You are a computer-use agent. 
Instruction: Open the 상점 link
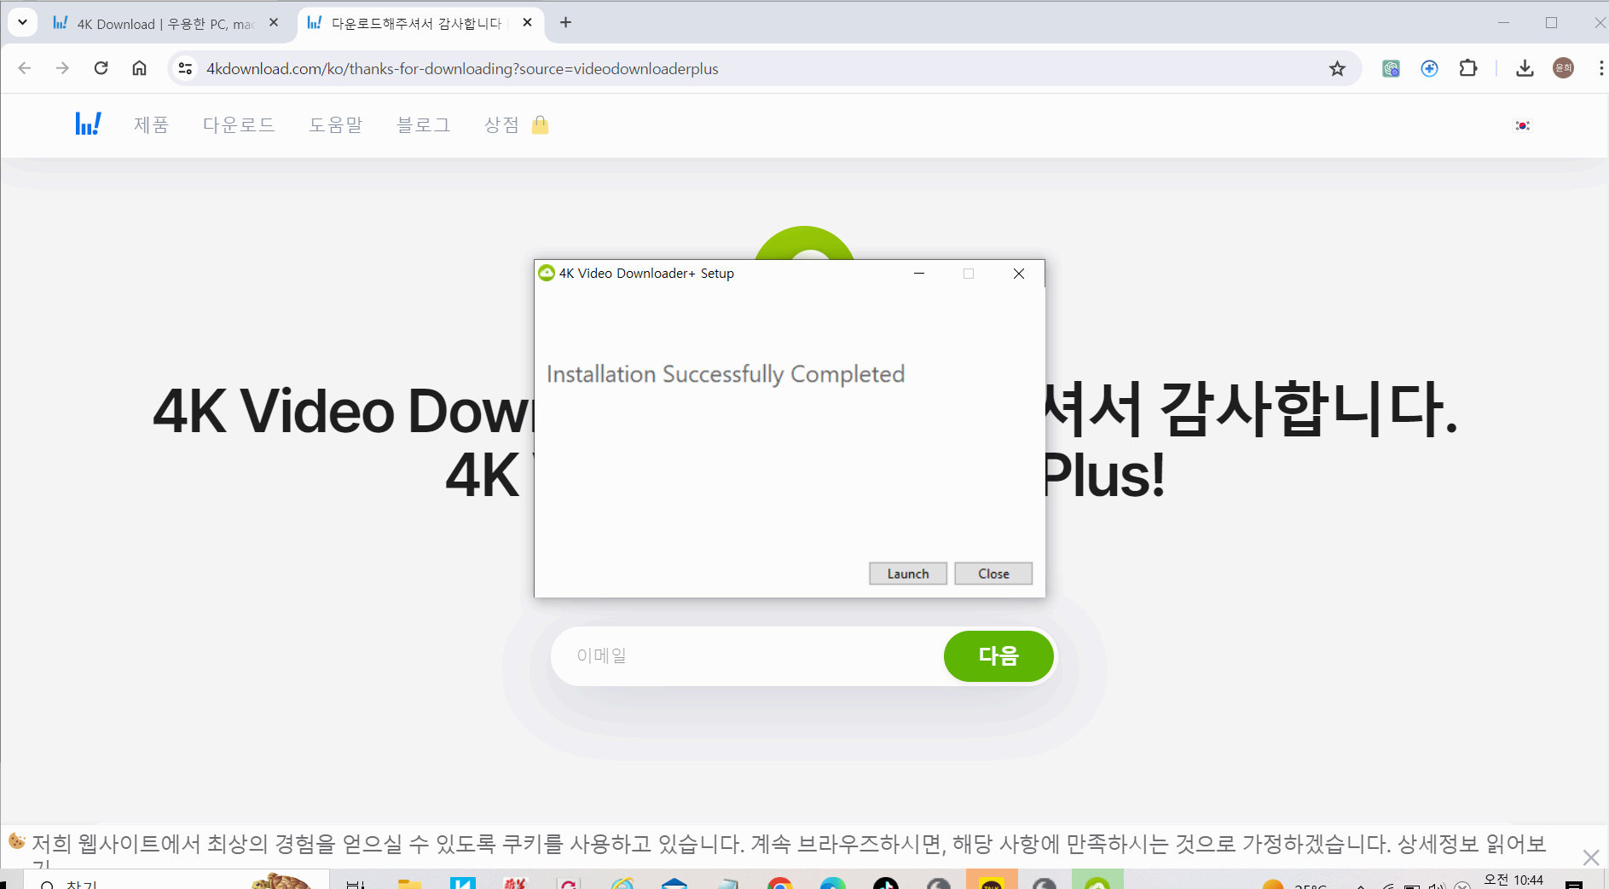point(501,124)
